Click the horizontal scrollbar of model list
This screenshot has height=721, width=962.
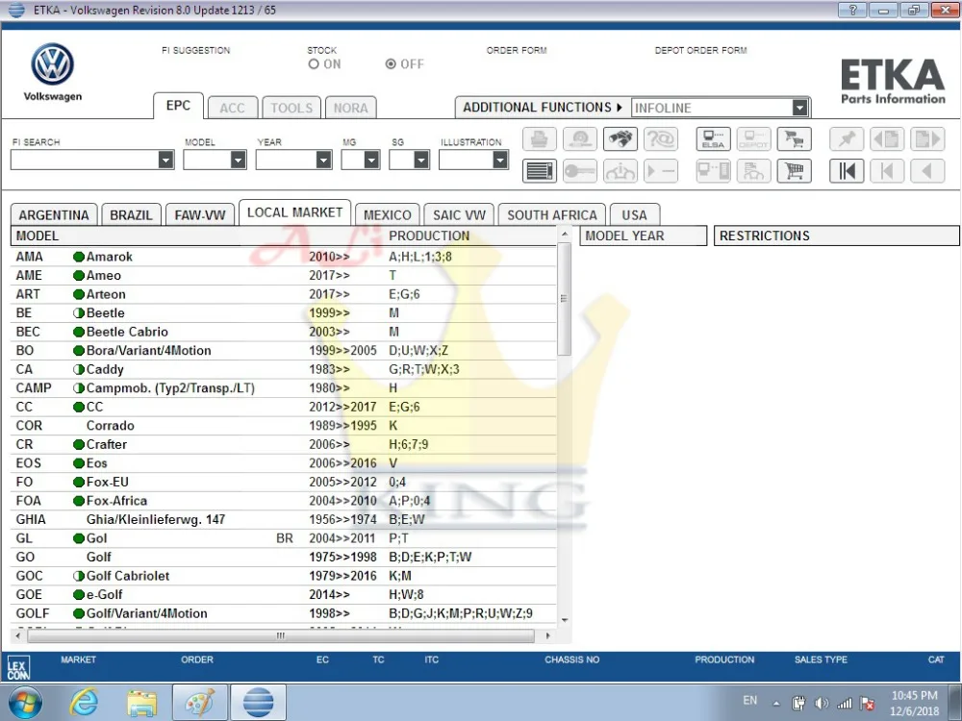point(280,635)
